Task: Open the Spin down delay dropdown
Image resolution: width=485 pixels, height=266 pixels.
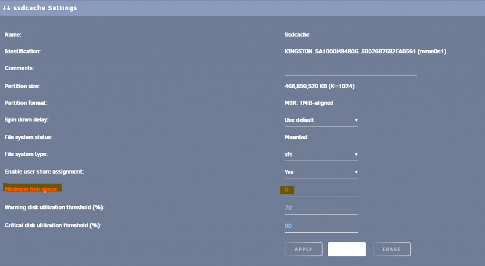Action: 321,120
